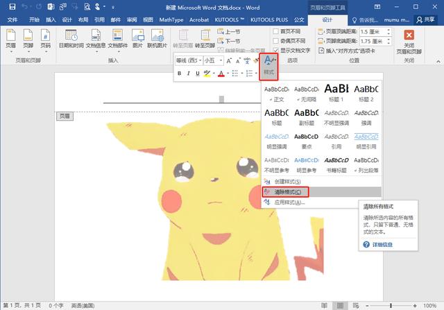
Task: Underline text using the mini toolbar
Action: tap(198, 74)
